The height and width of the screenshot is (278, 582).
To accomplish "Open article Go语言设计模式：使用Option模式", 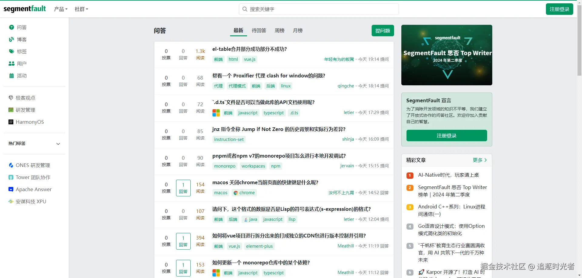I will 451,230.
